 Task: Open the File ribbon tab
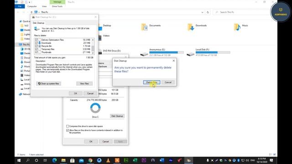tap(20, 6)
